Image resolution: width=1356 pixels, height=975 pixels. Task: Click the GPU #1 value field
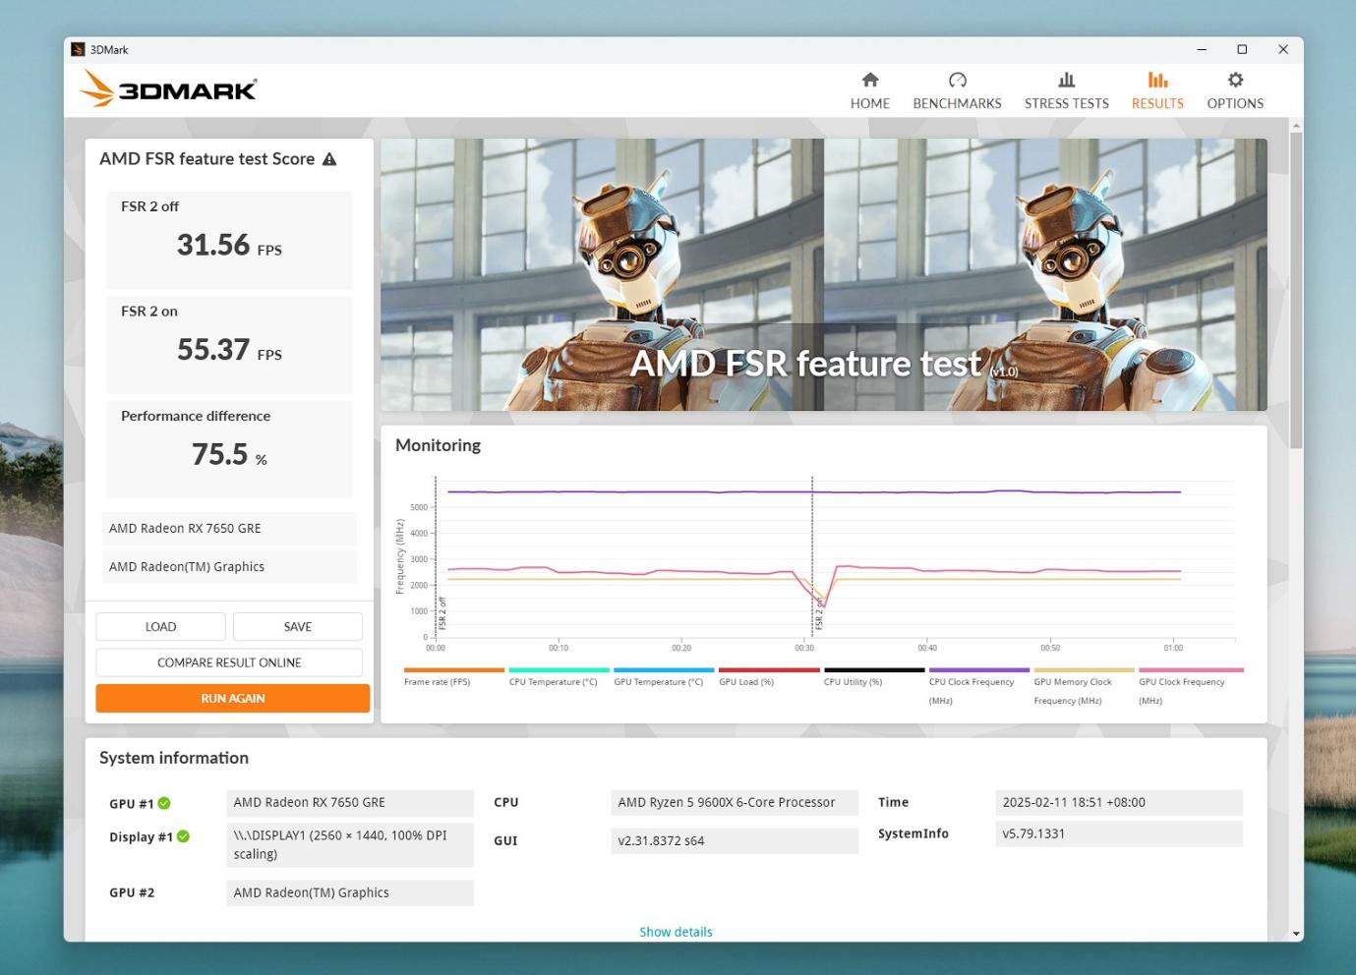click(x=350, y=803)
